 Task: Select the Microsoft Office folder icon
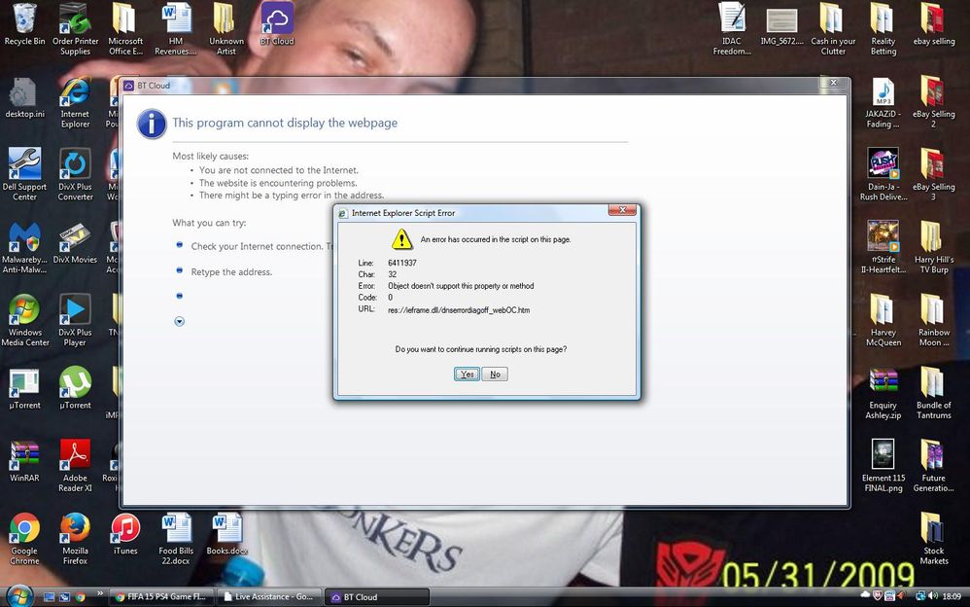(x=125, y=29)
